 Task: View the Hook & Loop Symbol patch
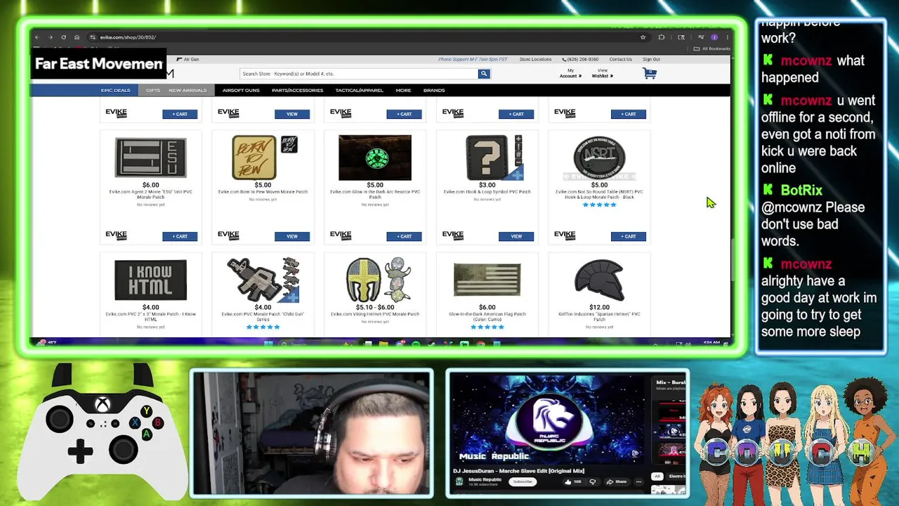point(516,236)
